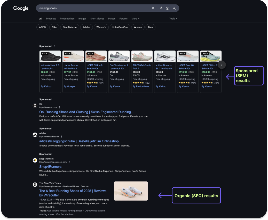
Task: Open adidas Duramo SL 2 shoe image
Action: point(165,56)
